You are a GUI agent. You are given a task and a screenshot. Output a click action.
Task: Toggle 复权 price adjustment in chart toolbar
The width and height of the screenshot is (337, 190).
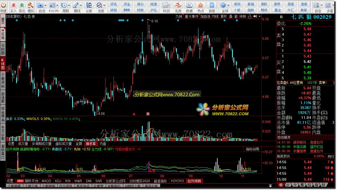[x=224, y=16]
